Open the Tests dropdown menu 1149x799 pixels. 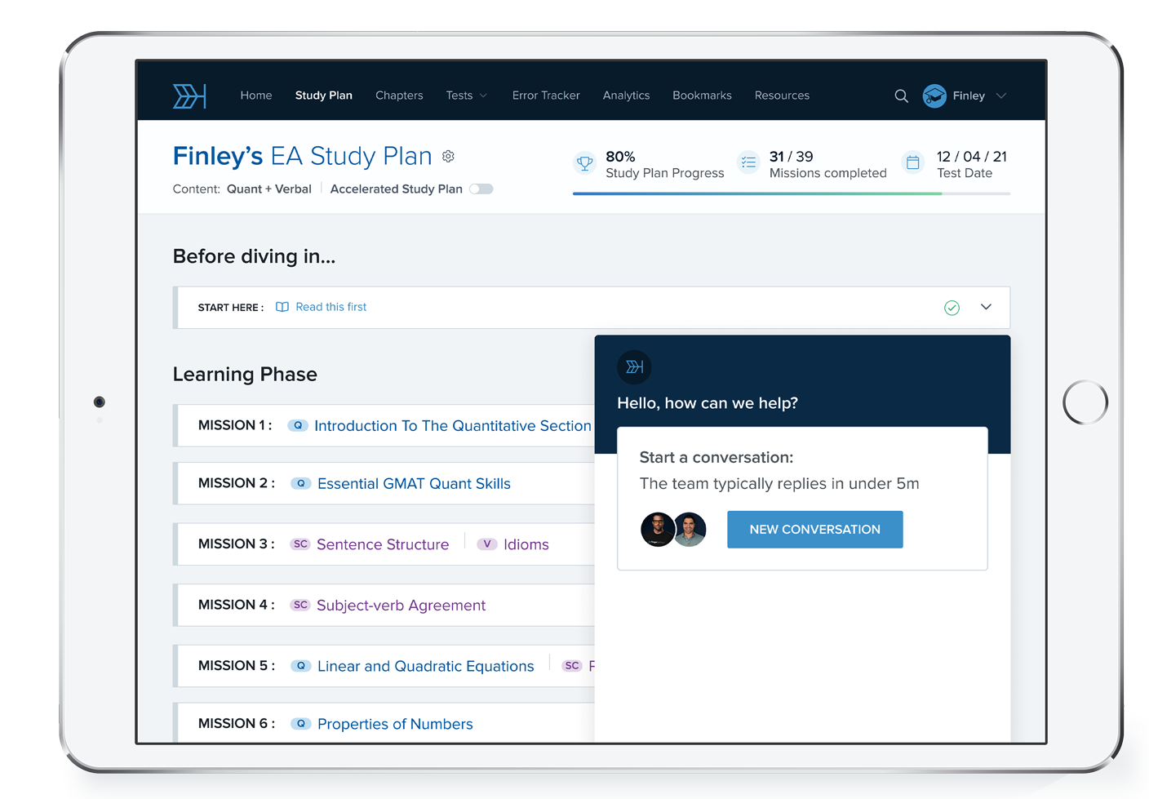point(466,95)
